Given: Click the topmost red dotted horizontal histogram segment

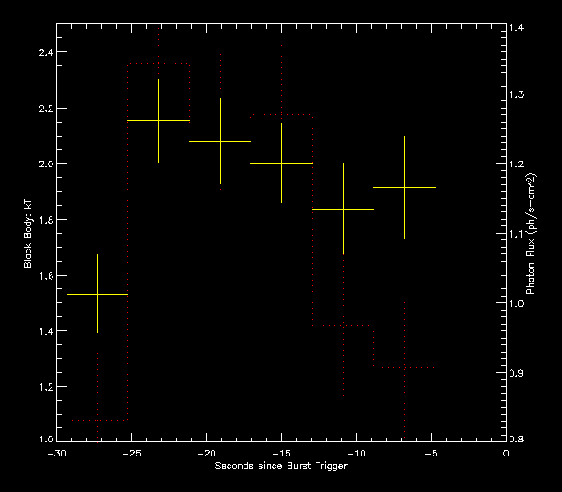Looking at the screenshot, I should 158,64.
